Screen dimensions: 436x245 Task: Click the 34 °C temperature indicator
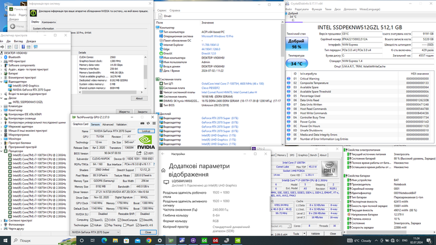pos(296,64)
